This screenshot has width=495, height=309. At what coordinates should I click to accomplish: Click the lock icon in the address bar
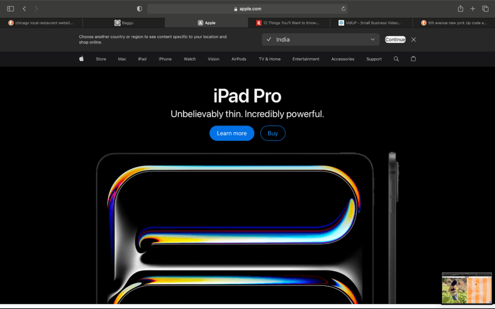(x=236, y=9)
